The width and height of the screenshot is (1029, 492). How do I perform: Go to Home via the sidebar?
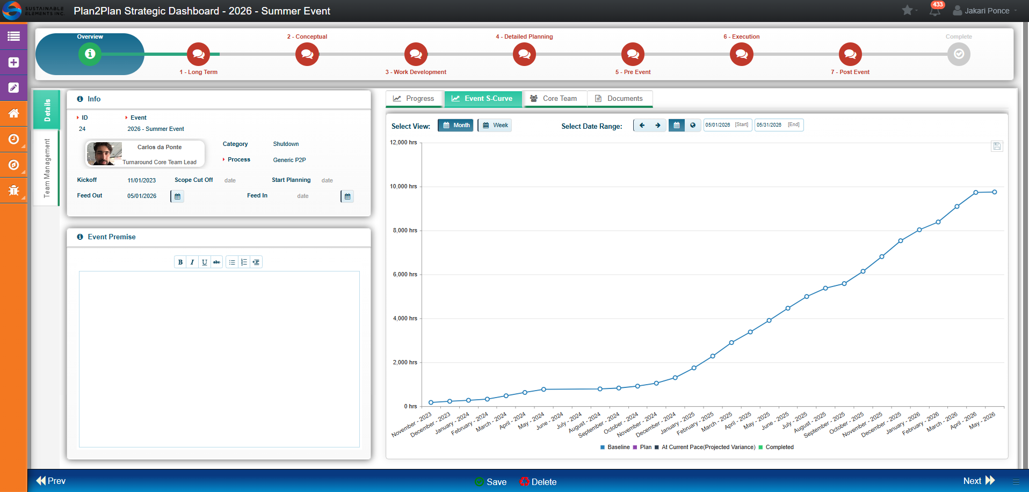tap(13, 113)
